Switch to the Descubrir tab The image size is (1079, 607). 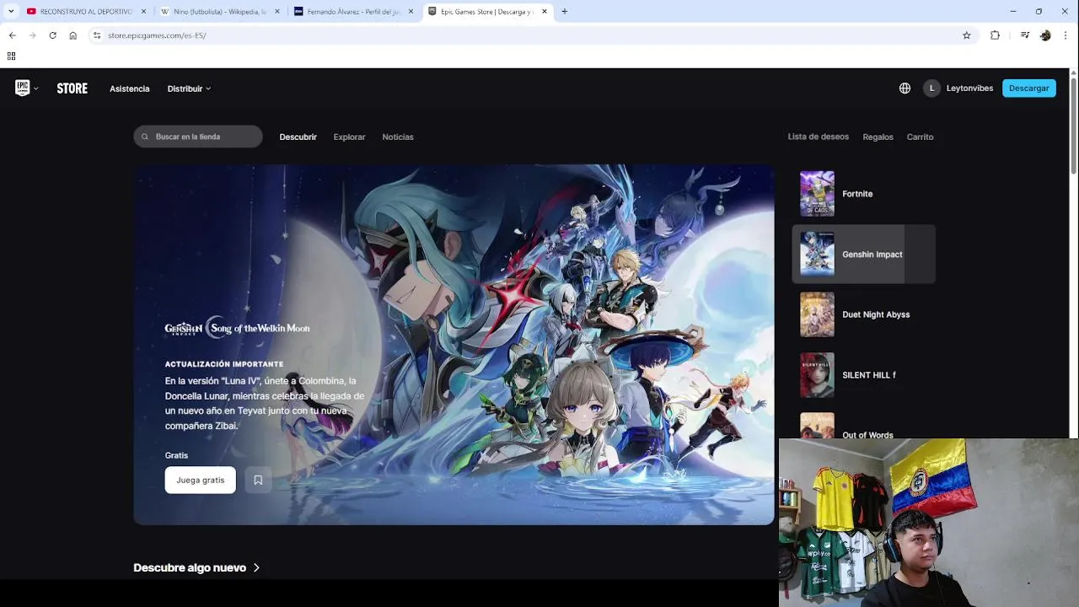point(298,137)
